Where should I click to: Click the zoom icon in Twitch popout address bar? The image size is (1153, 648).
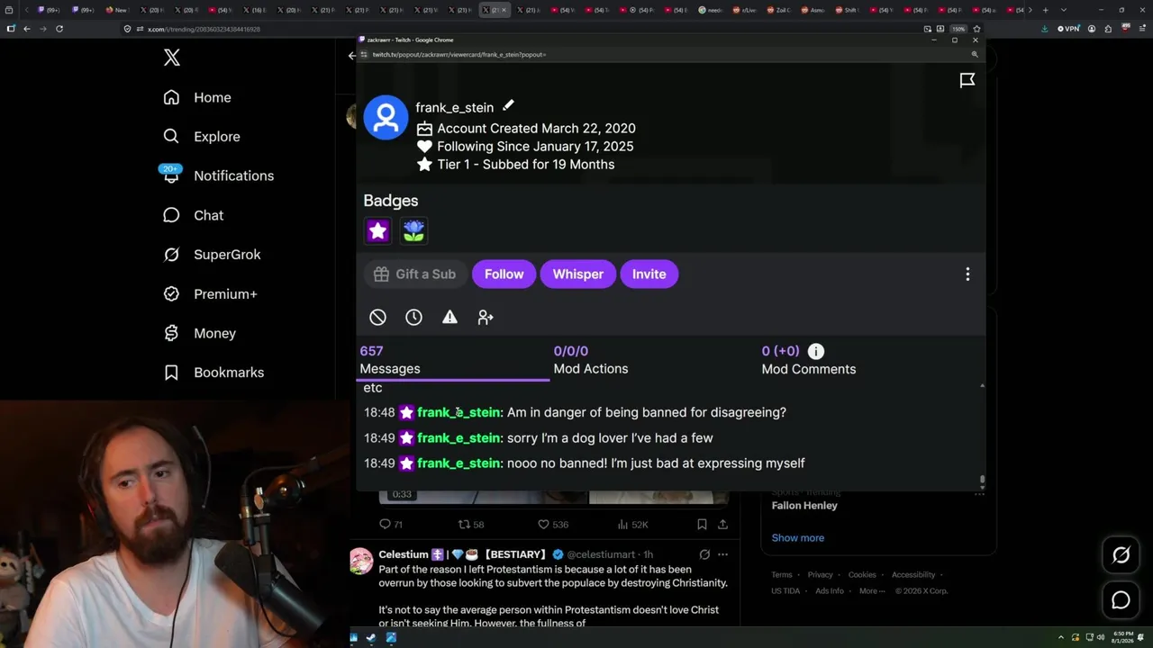[975, 55]
